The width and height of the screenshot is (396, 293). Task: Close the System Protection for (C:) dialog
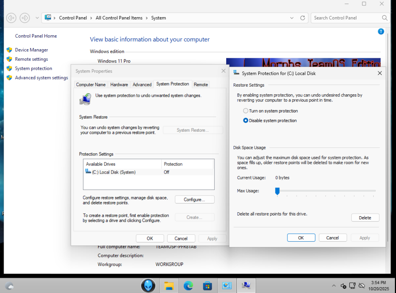380,73
